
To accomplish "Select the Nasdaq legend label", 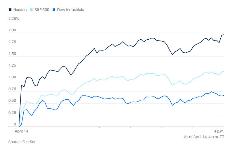I will coord(20,10).
